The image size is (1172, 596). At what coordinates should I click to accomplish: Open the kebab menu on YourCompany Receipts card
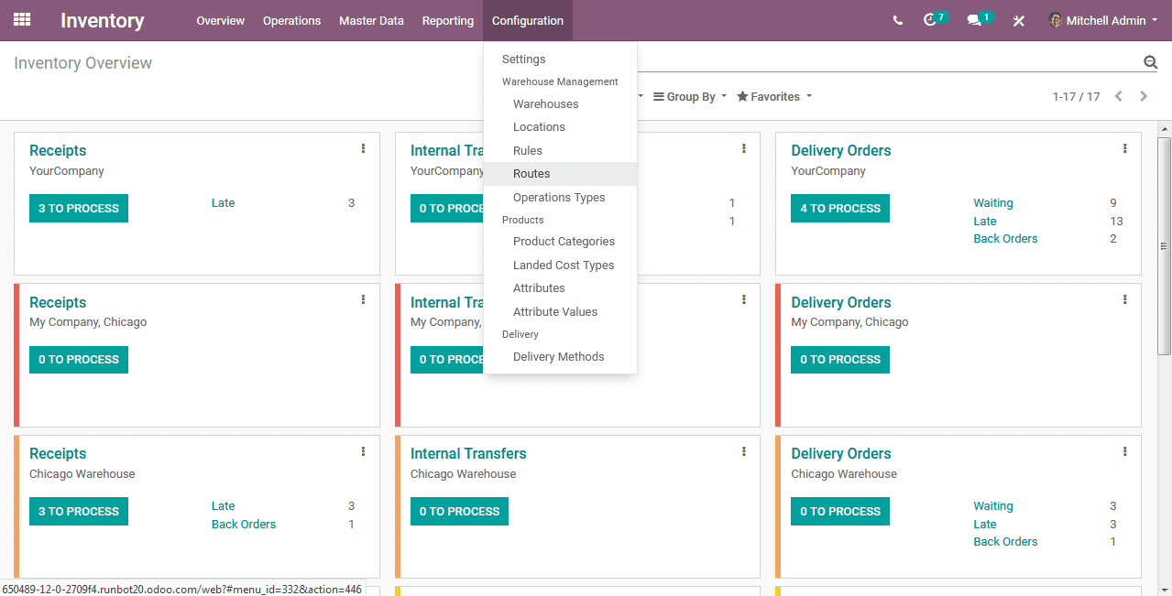363,148
